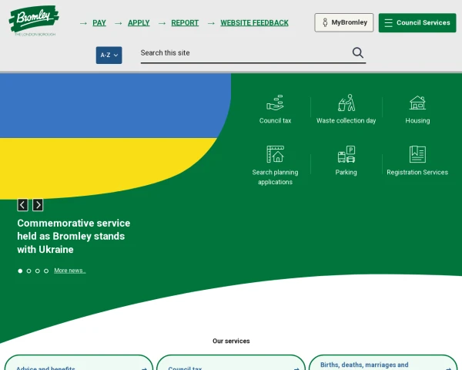Open the Council tax coins icon
Viewport: 462px width, 370px height.
275,103
